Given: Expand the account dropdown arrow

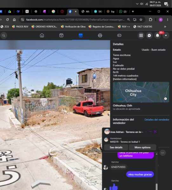Looking at the screenshot, I should point(166,35).
